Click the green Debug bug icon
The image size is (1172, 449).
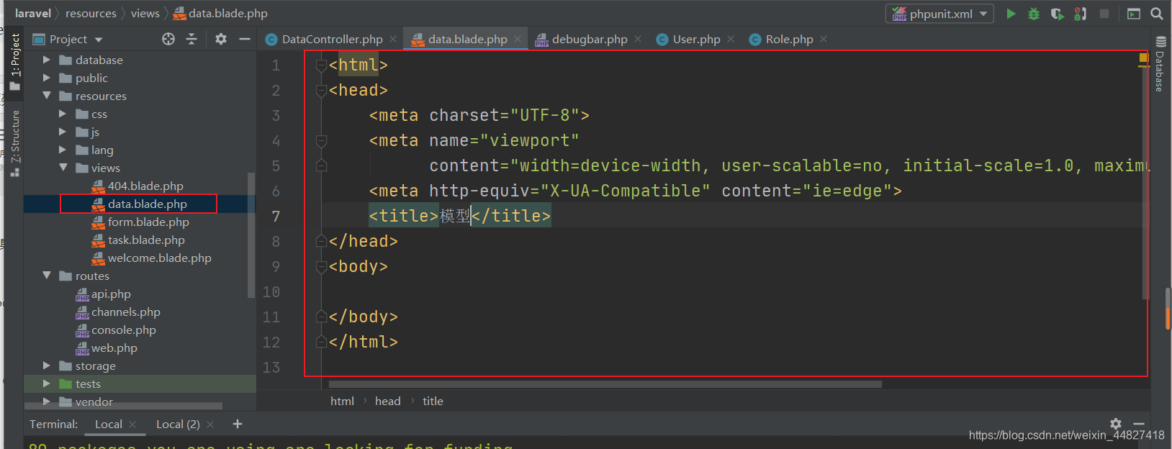[x=1034, y=14]
